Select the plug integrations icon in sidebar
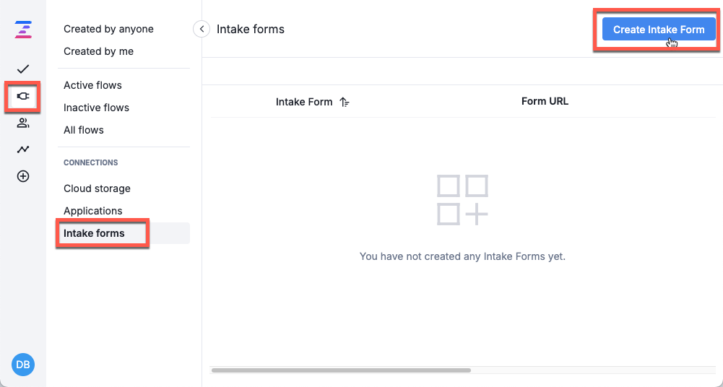This screenshot has height=387, width=723. click(x=23, y=96)
